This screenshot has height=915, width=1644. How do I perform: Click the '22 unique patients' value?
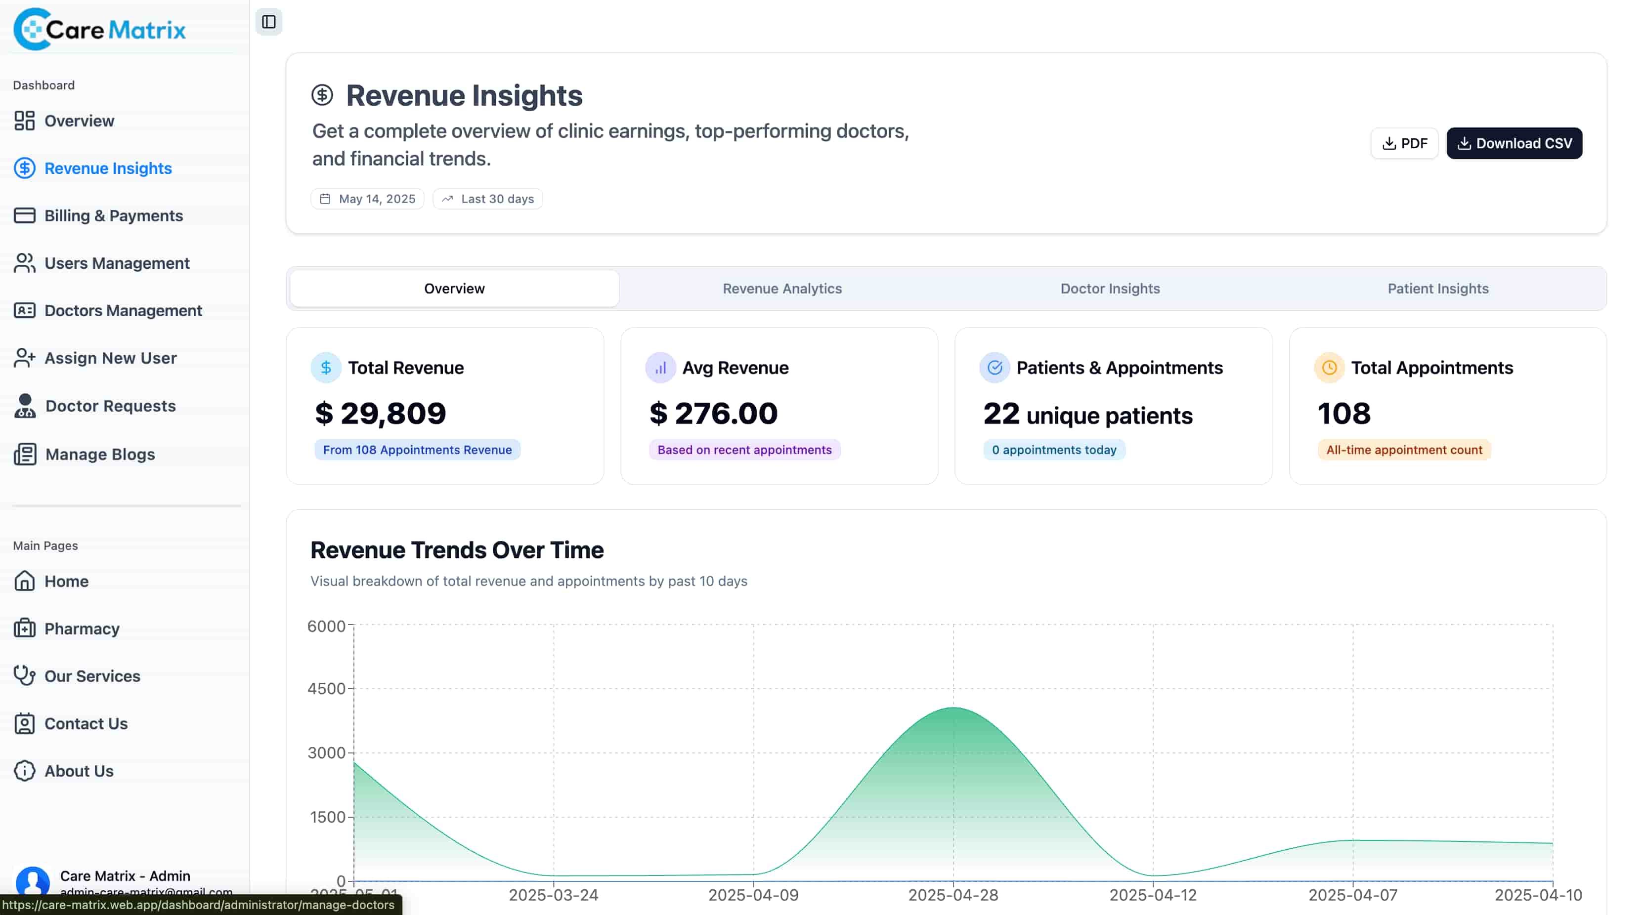coord(1087,414)
